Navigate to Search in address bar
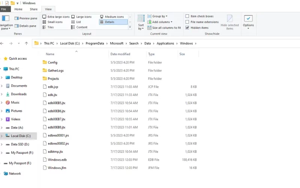This screenshot has height=188, width=300. pos(134,44)
